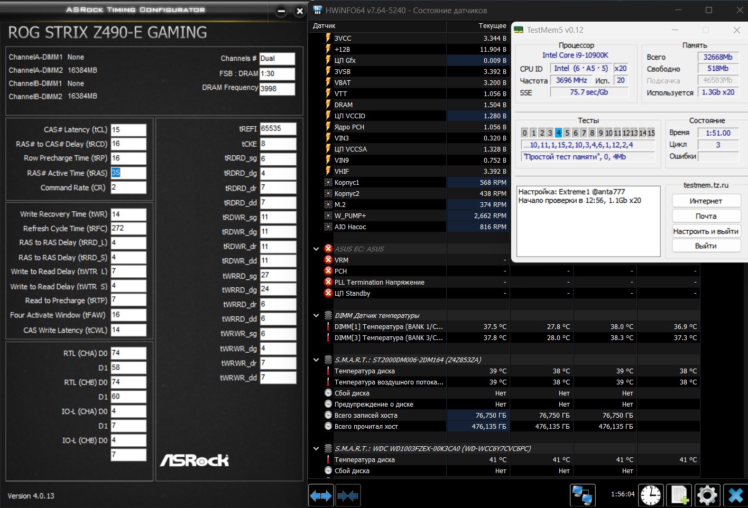Click the RTL (CHA) D0 field

(x=128, y=353)
